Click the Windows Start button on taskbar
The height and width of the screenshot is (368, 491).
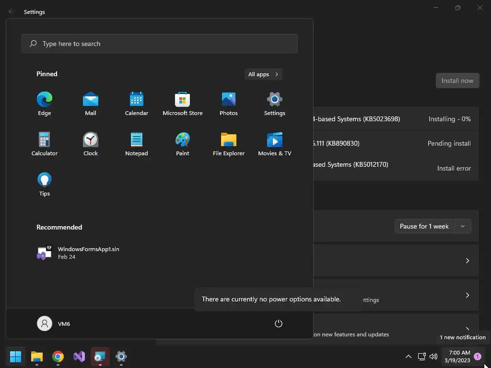coord(15,356)
